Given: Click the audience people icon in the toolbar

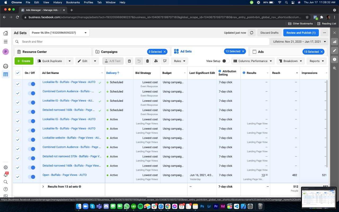Looking at the screenshot, I should pyautogui.click(x=156, y=61).
